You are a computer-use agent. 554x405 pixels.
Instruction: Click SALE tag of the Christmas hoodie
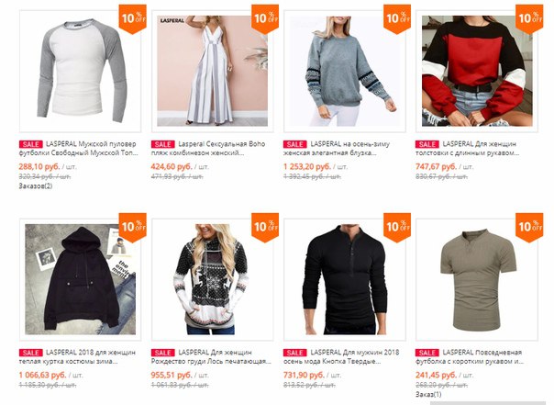tap(163, 353)
